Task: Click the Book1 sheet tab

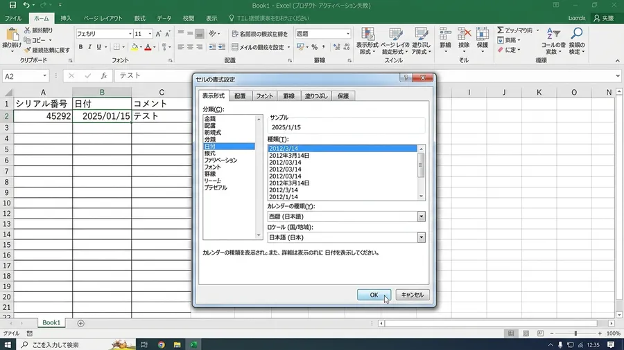Action: pyautogui.click(x=51, y=322)
